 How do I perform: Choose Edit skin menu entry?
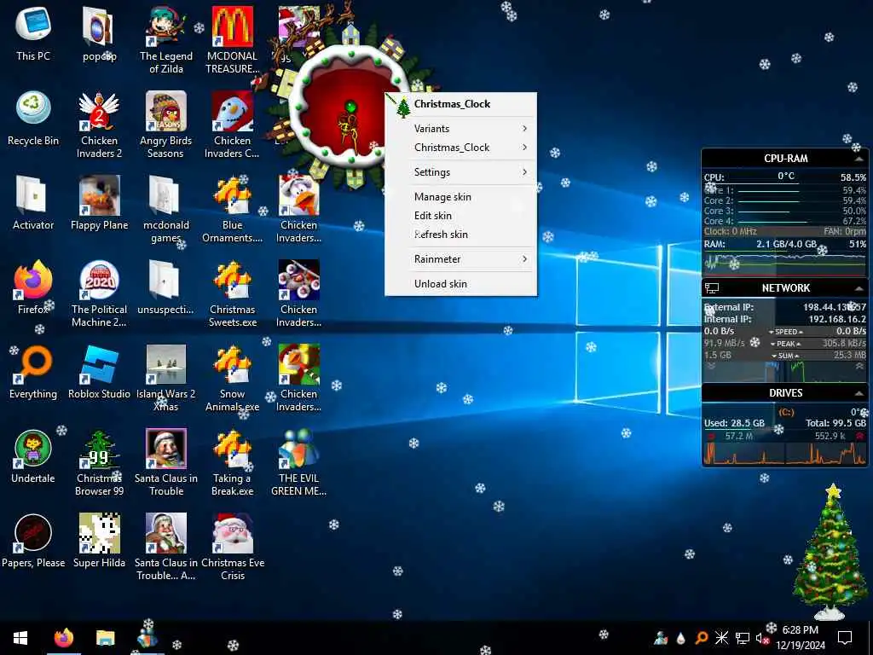461,216
